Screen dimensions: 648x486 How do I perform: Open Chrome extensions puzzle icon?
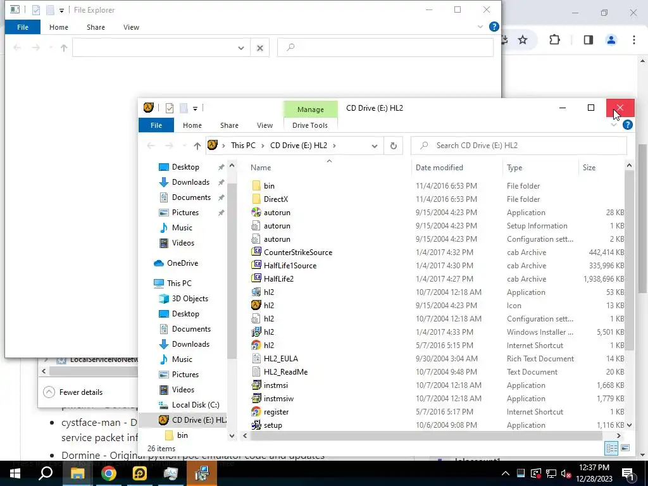click(x=554, y=40)
